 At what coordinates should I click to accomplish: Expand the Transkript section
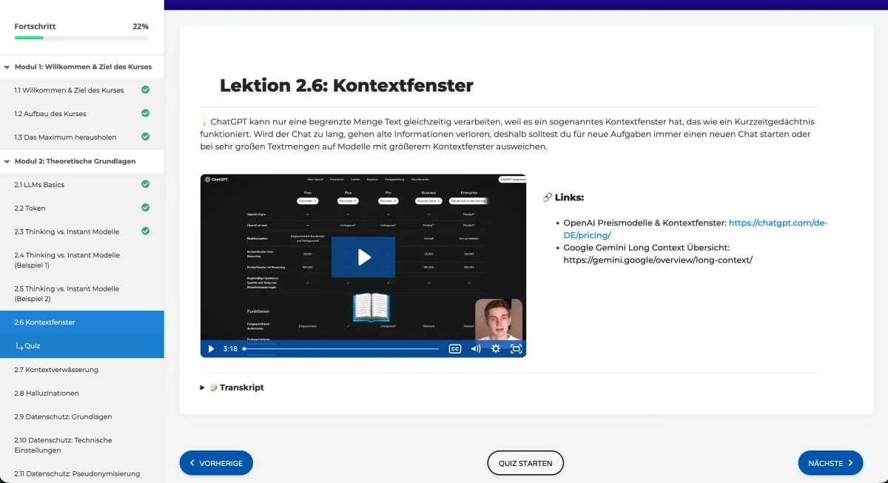201,387
